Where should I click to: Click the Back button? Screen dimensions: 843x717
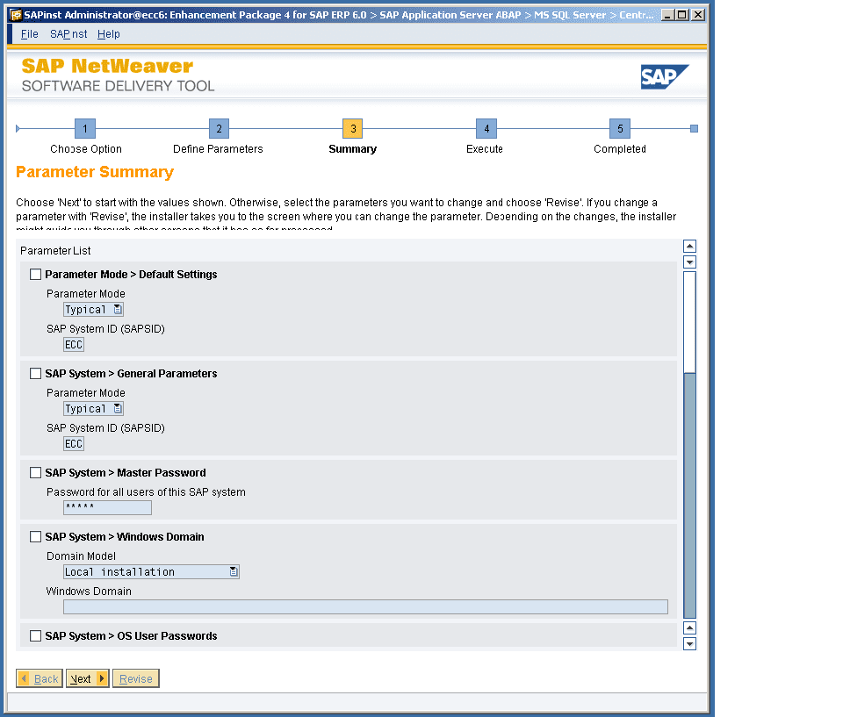pyautogui.click(x=40, y=678)
